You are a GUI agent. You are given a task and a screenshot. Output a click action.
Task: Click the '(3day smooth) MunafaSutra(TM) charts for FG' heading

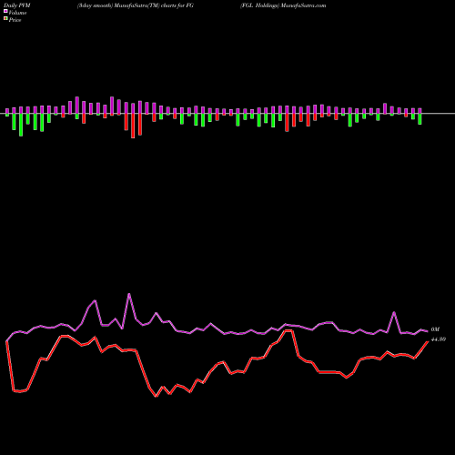[136, 5]
